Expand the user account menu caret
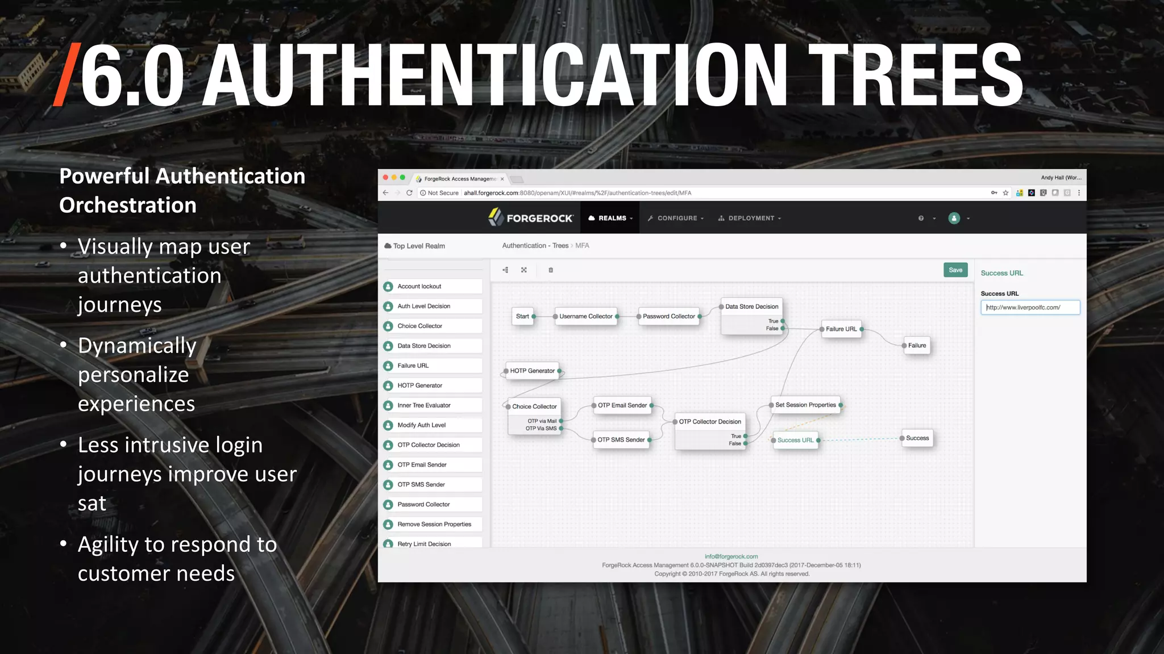Image resolution: width=1164 pixels, height=654 pixels. [x=968, y=219]
